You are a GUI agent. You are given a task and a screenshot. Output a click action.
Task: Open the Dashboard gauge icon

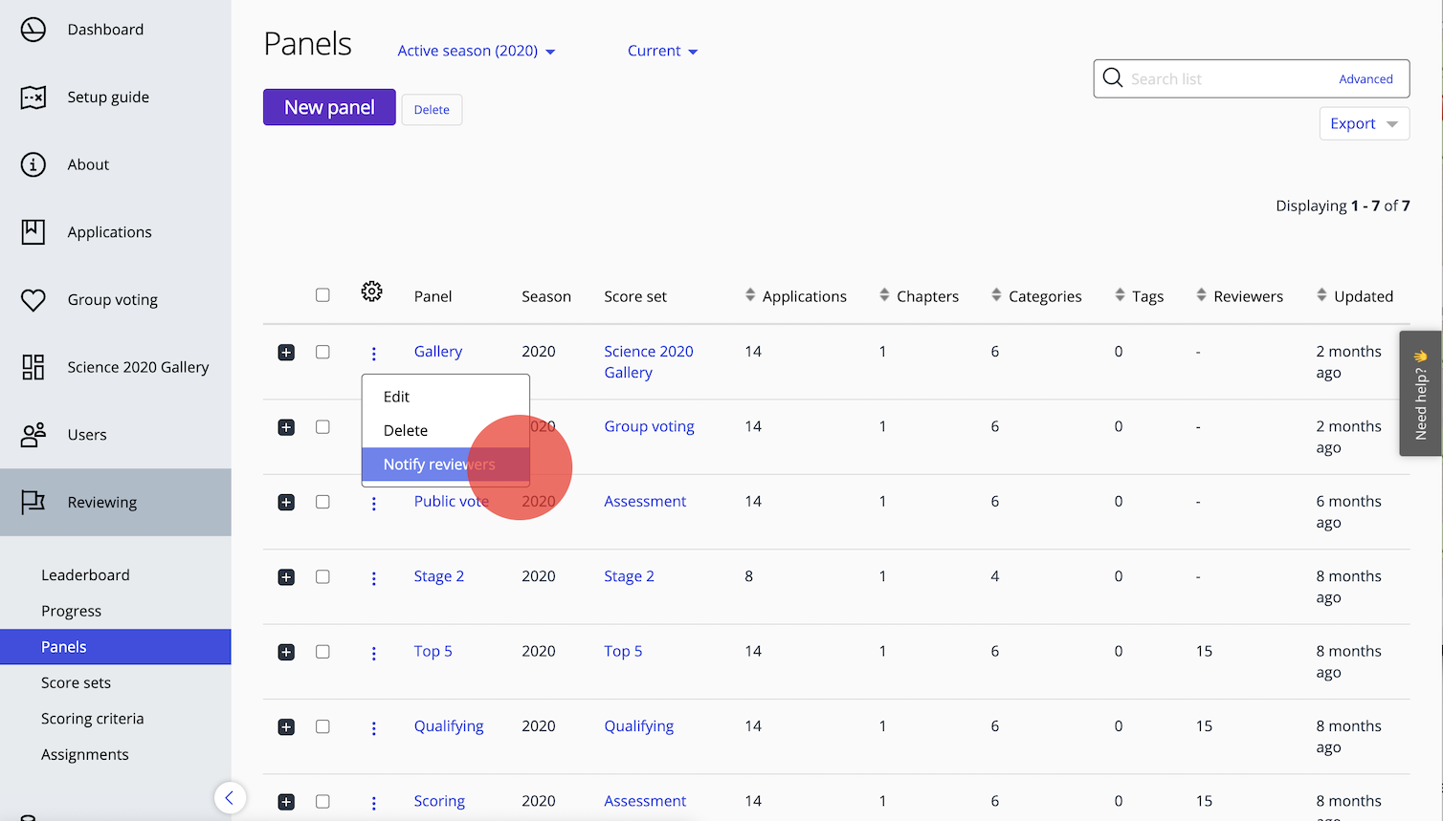click(33, 30)
